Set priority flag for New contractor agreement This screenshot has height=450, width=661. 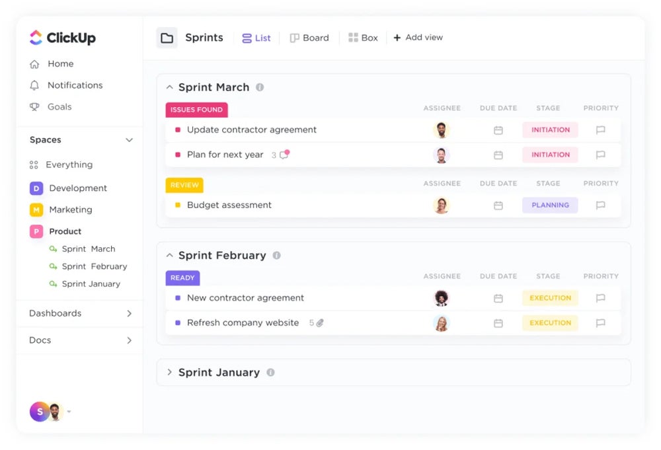coord(601,298)
